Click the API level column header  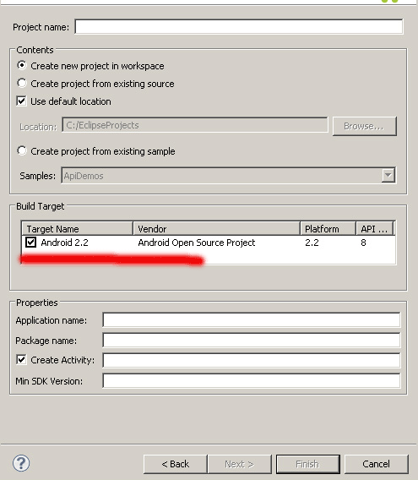(375, 229)
